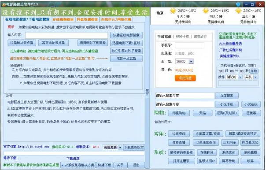Open the 高速更新 dropdown
Viewport: 266px width, 170px height.
click(112, 147)
